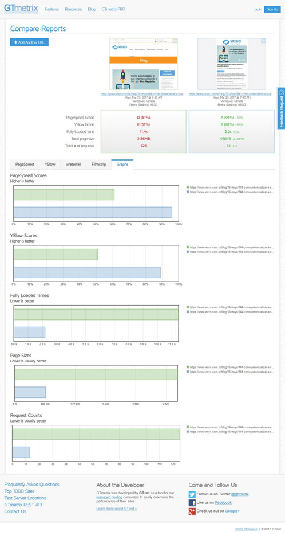Screen dimensions: 285x535
Task: Click the Facebook 'f' icon in footer
Action: 192,502
